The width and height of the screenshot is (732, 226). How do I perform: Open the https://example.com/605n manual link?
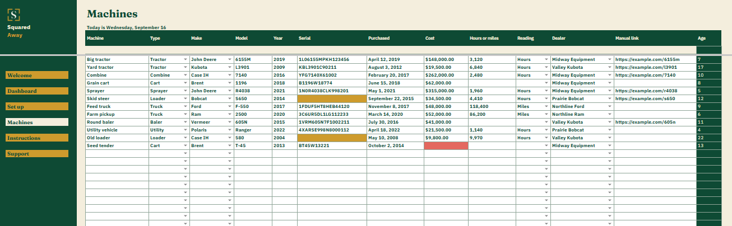[645, 122]
